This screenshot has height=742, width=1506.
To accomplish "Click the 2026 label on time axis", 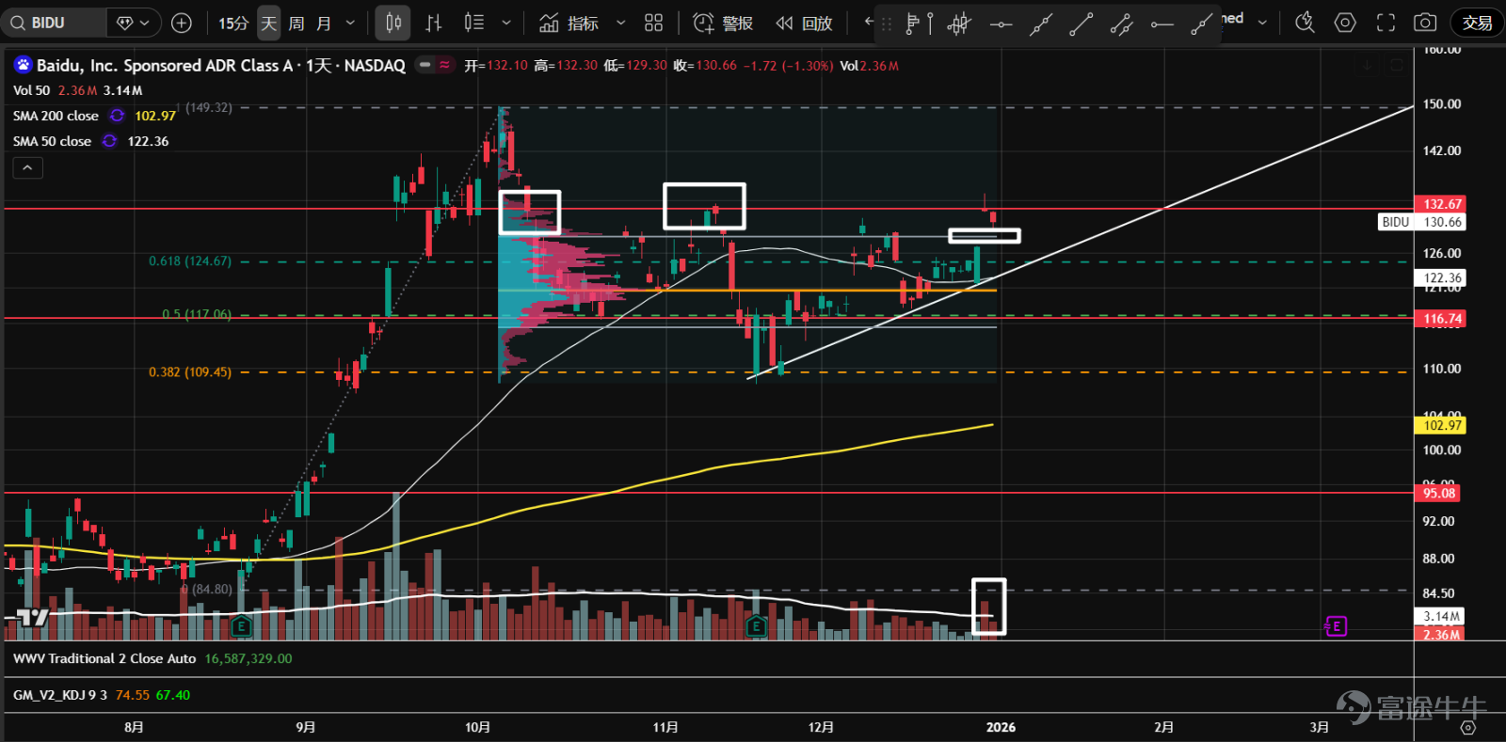I will pyautogui.click(x=1001, y=727).
